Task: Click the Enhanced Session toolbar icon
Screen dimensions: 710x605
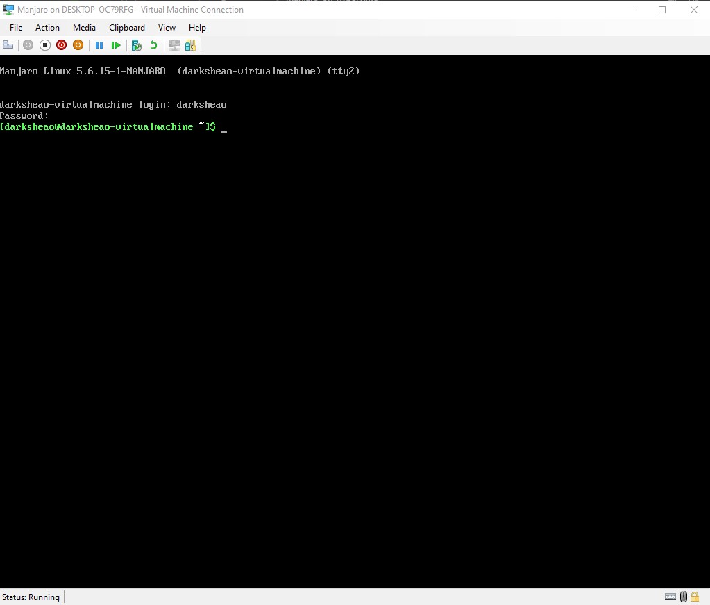Action: [174, 45]
